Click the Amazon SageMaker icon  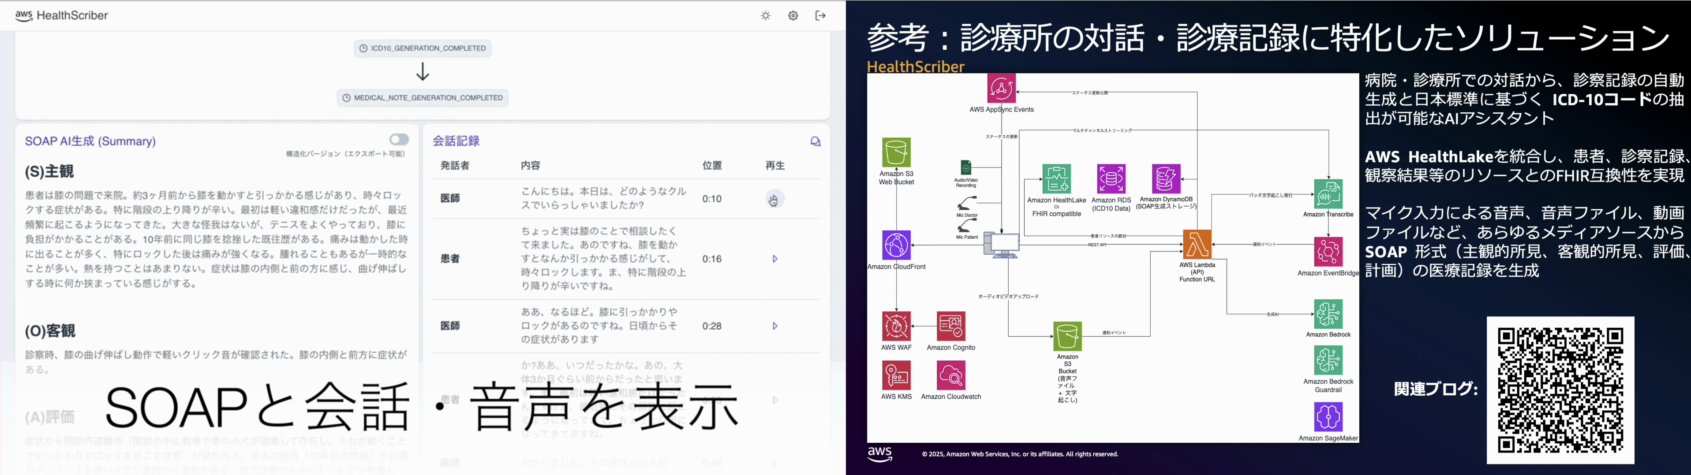tap(1328, 417)
